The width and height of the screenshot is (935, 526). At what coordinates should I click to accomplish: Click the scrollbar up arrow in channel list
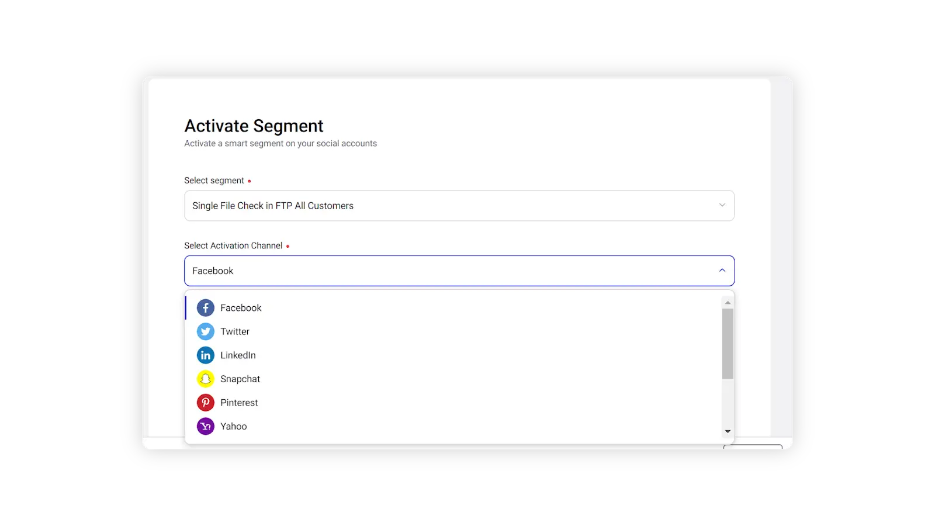pos(728,303)
